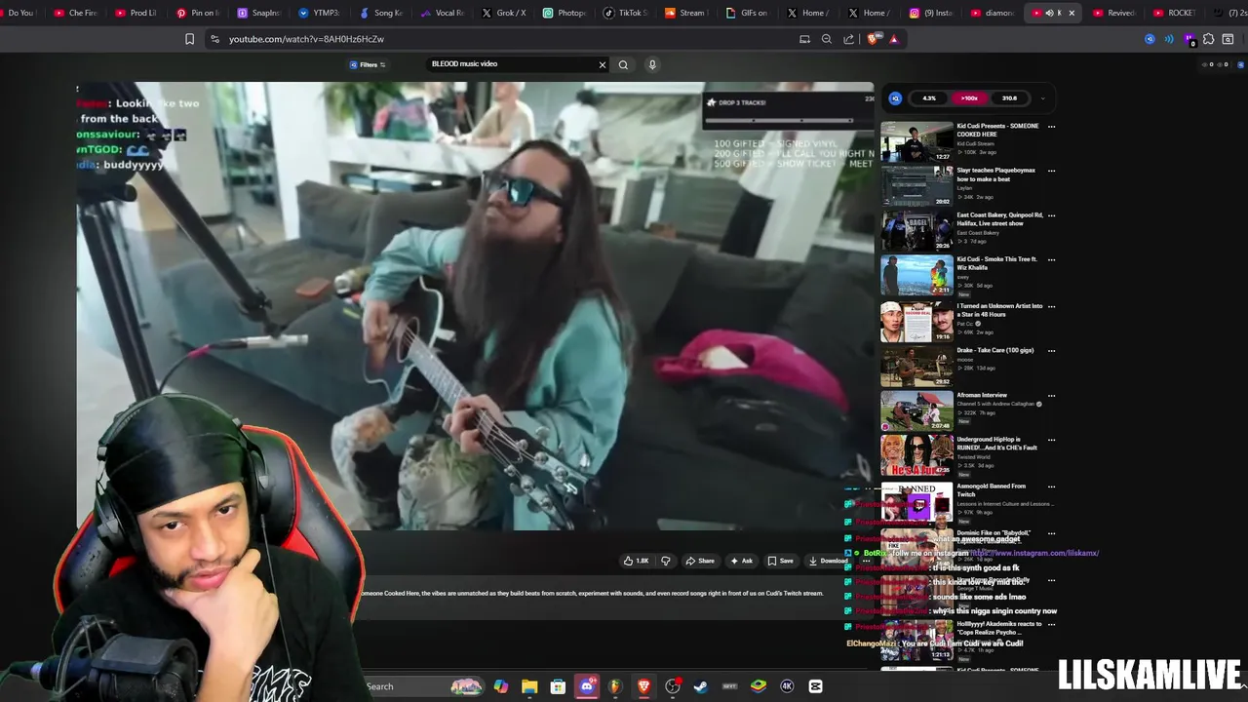Click the zoom magnifier icon in address bar
Image resolution: width=1248 pixels, height=702 pixels.
(827, 39)
